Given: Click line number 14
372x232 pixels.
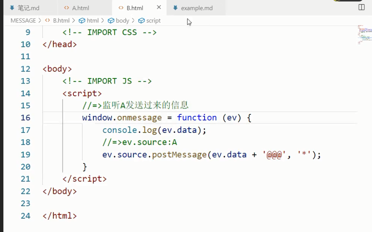Looking at the screenshot, I should 26,93.
